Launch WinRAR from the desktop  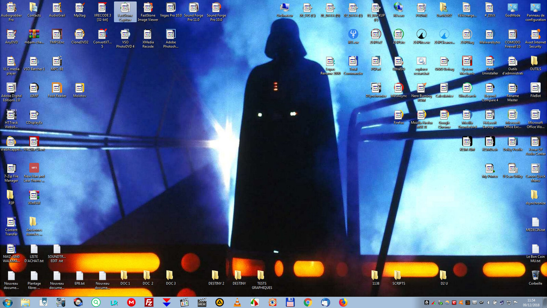tap(34, 198)
